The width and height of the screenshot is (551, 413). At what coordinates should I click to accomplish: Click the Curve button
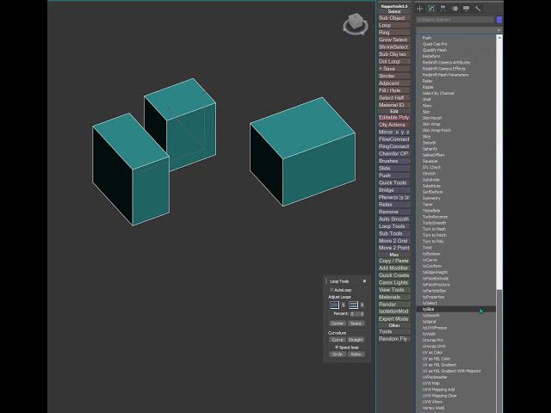337,340
